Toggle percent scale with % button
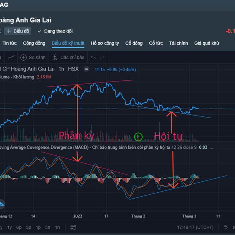 pyautogui.click(x=226, y=227)
